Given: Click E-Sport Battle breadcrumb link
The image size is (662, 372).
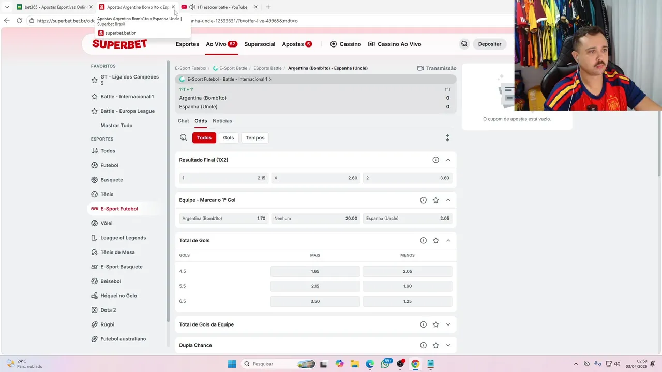Looking at the screenshot, I should [233, 68].
